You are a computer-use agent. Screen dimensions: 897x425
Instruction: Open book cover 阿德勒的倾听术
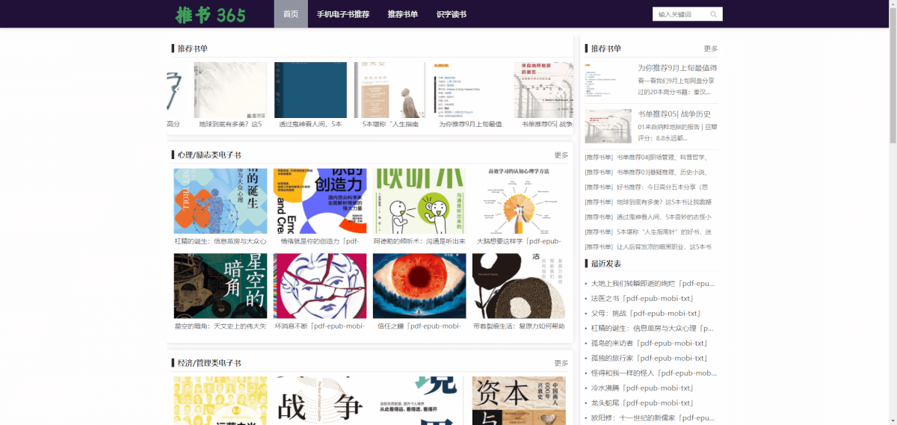click(419, 201)
